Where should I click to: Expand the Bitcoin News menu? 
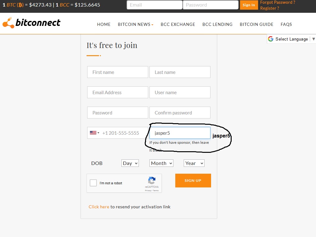pos(135,24)
